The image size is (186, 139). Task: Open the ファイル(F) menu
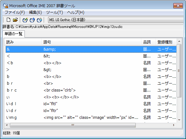15,12
